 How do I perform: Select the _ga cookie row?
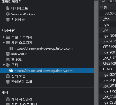coord(108,30)
